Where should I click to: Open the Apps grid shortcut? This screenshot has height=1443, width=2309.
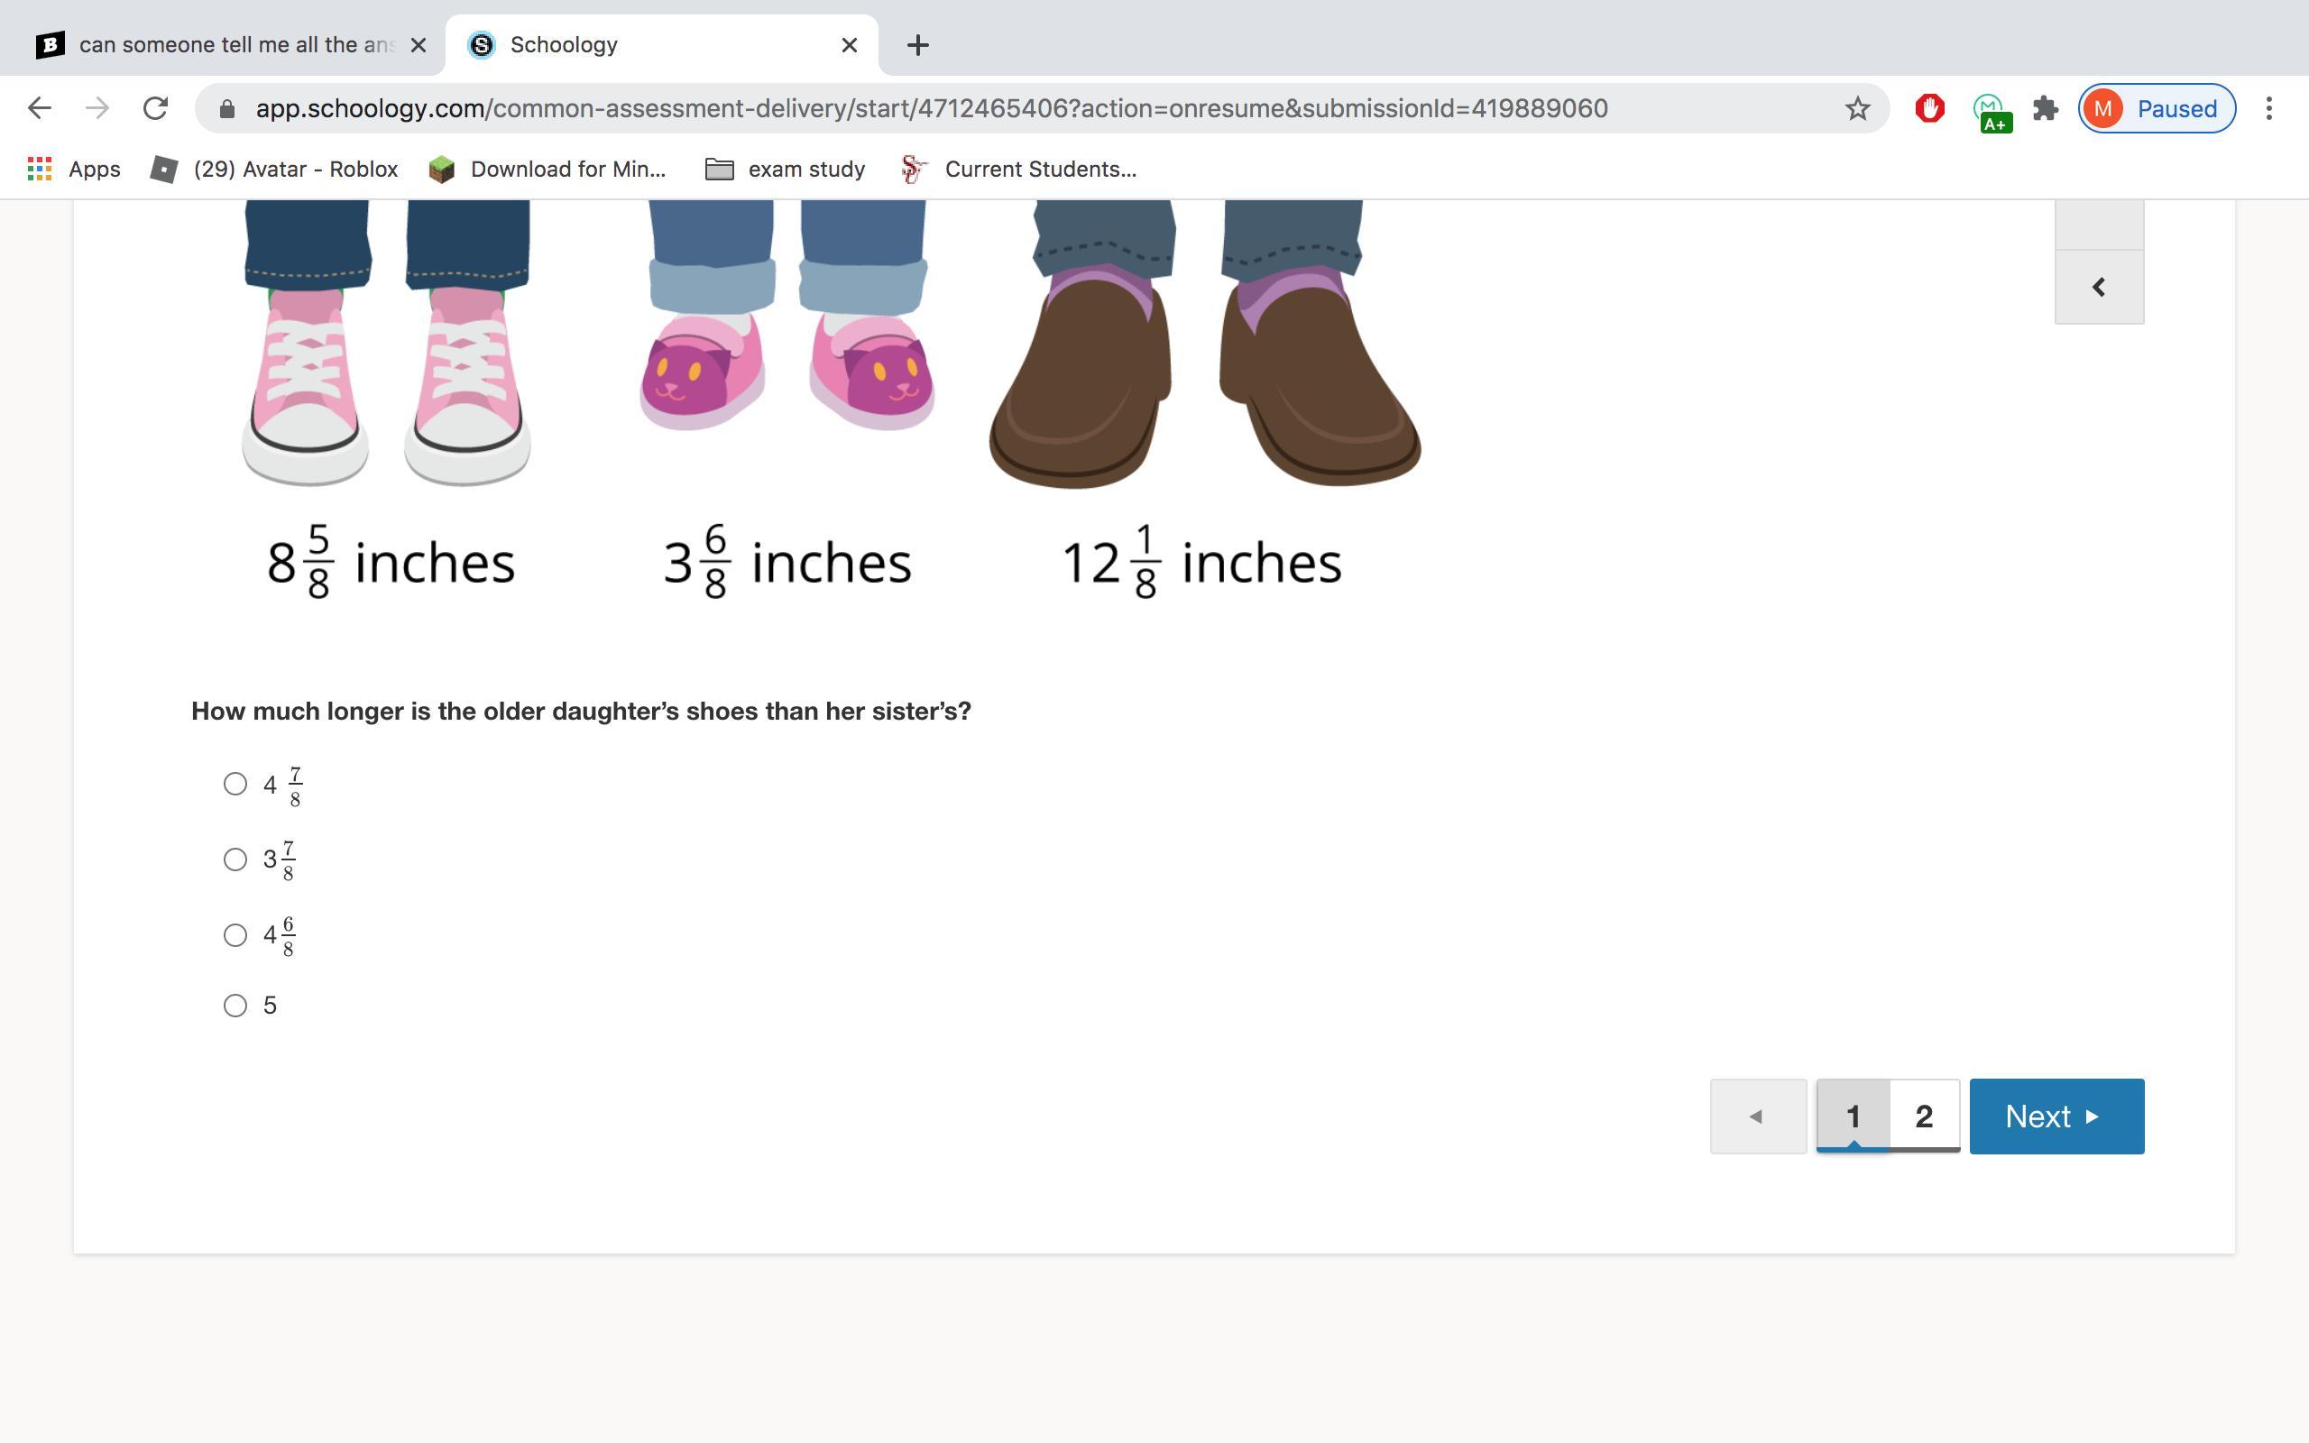coord(75,169)
